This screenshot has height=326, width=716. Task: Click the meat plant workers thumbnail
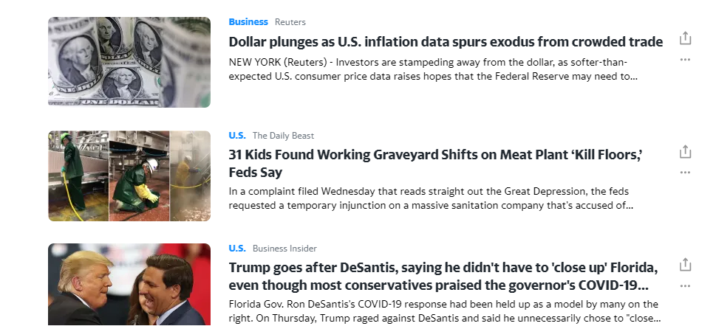[x=129, y=176]
